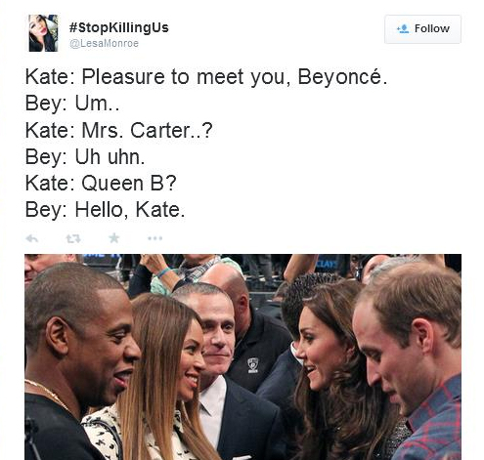Retweet using the retweet arrows icon
This screenshot has width=484, height=460.
[73, 238]
